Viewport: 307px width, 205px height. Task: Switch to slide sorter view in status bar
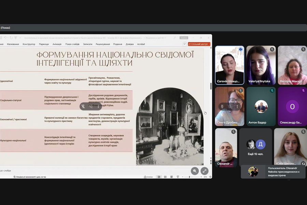click(165, 177)
